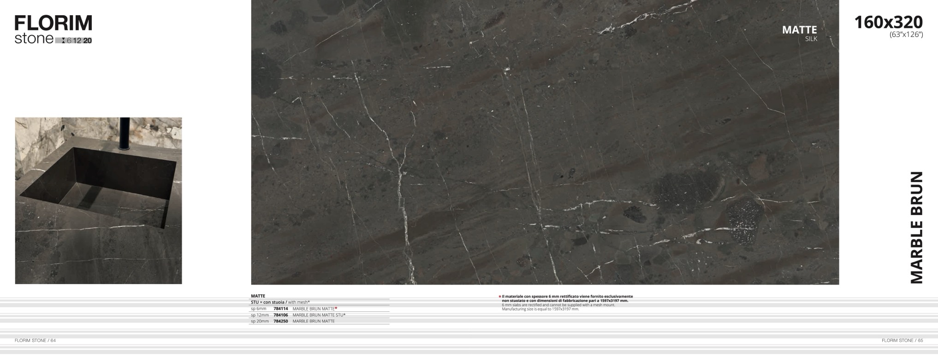Click the SILK label under MATTE
938x357 pixels.
(811, 39)
